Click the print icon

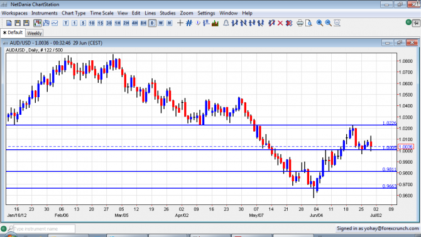point(300,23)
